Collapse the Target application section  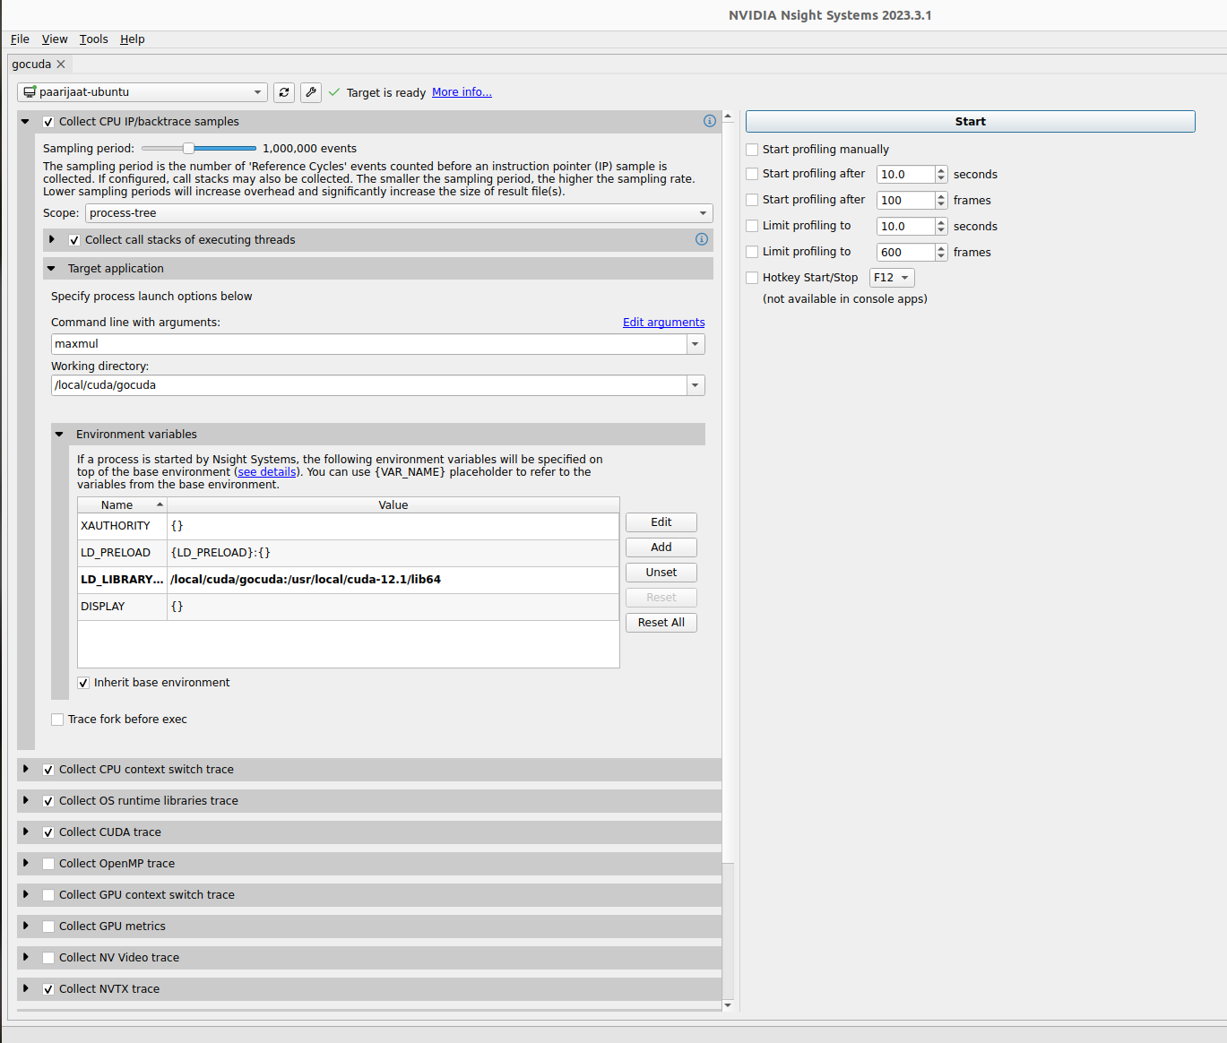click(x=51, y=269)
